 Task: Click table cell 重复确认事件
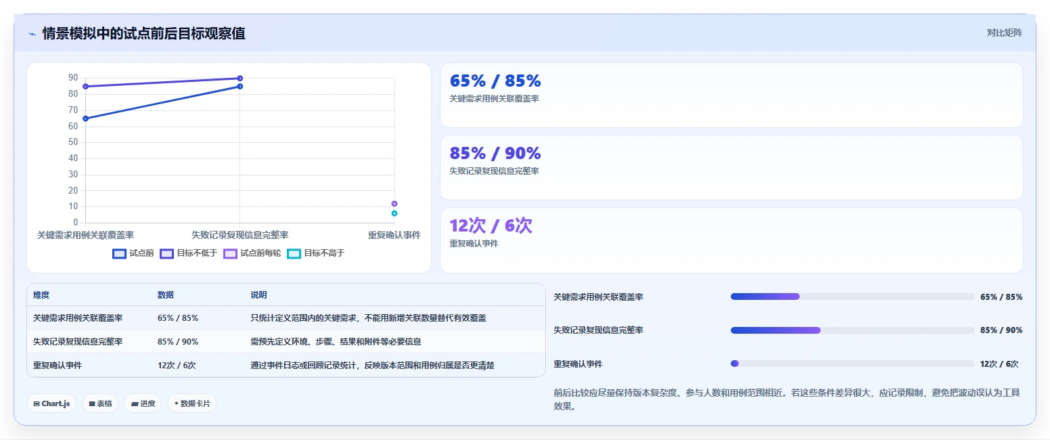click(x=58, y=365)
